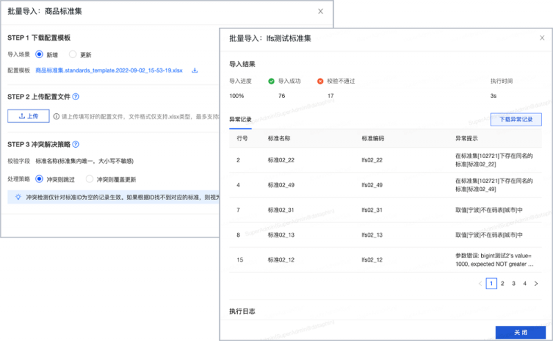
Task: Close the 商品标准集 import dialog with the X
Action: tap(320, 11)
